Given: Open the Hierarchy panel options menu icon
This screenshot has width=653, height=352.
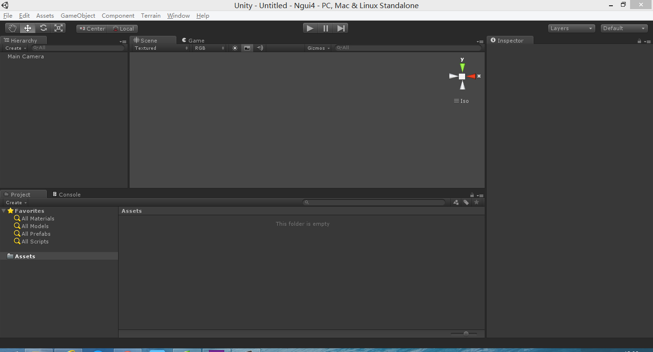Looking at the screenshot, I should click(123, 42).
